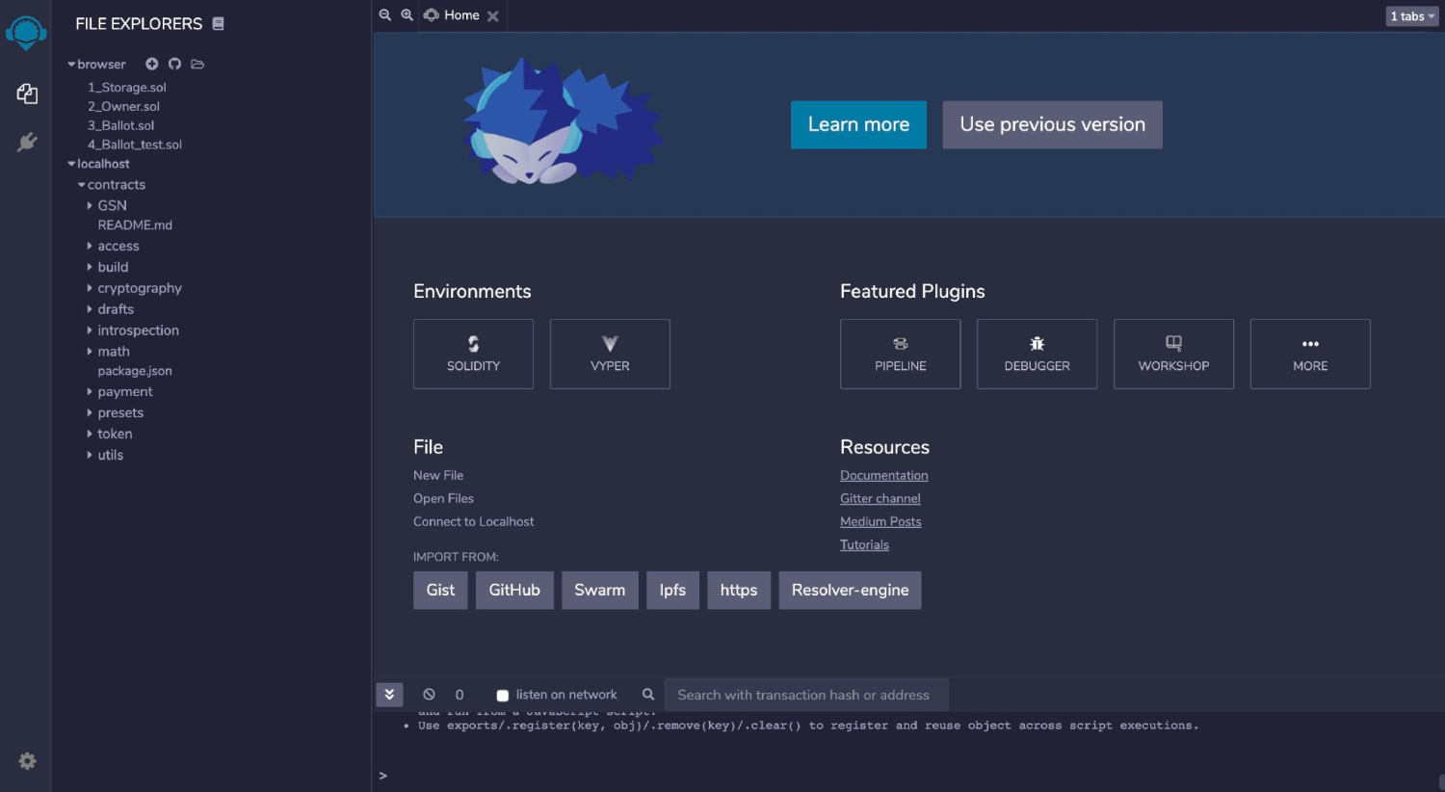This screenshot has height=792, width=1445.
Task: Expand the introspection folder
Action: pyautogui.click(x=90, y=330)
